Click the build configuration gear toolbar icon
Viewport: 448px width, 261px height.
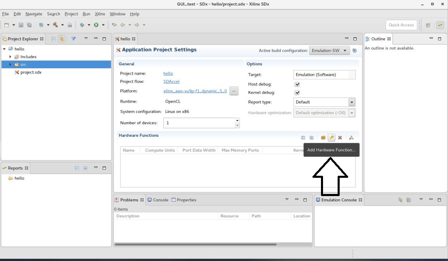pos(41,25)
